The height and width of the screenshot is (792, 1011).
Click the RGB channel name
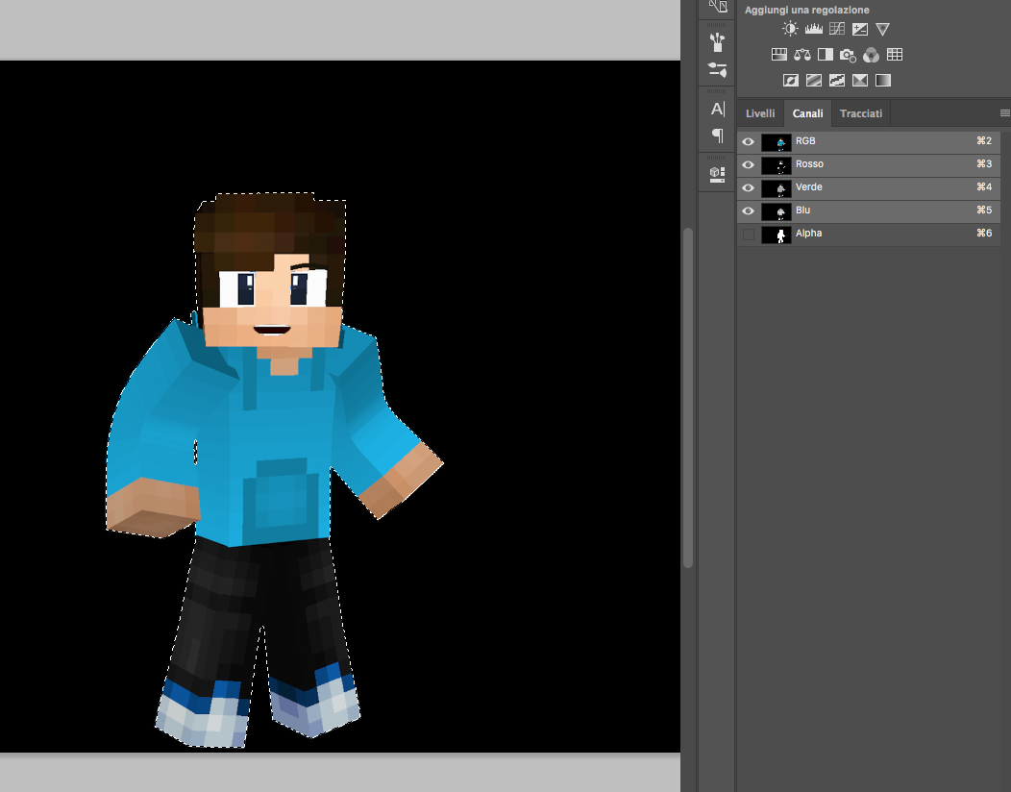pos(805,140)
